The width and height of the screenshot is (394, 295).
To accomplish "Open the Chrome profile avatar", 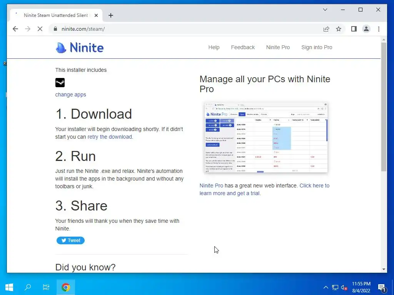I will pyautogui.click(x=366, y=29).
